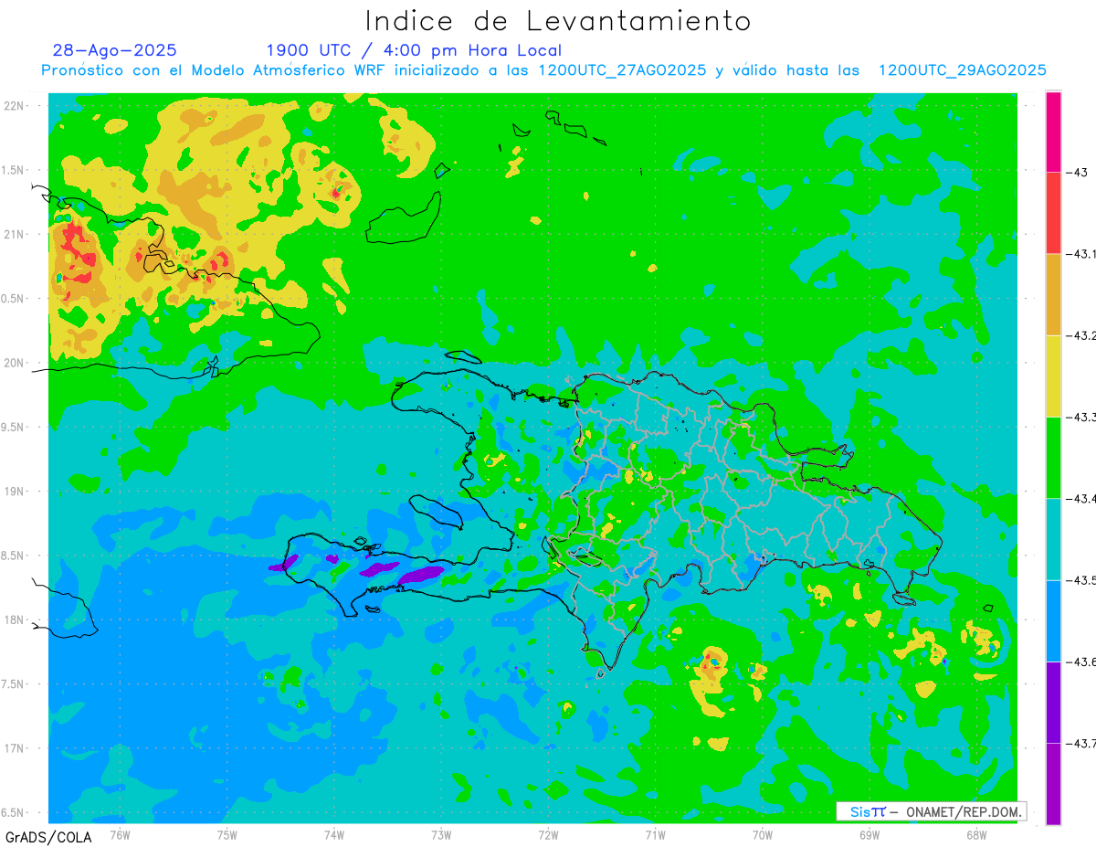1096x847 pixels.
Task: Click the "17N" latitude label
Action: click(14, 748)
